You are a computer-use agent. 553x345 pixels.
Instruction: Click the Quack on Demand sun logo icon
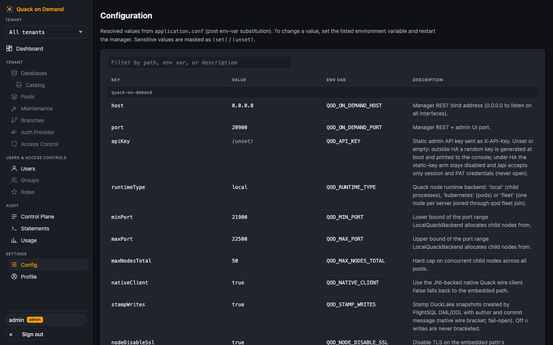10,9
